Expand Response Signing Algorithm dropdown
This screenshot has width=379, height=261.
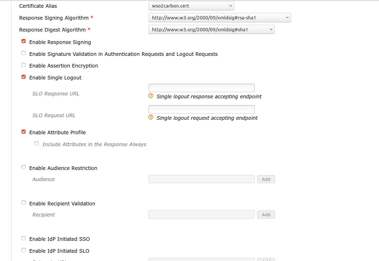coord(220,18)
